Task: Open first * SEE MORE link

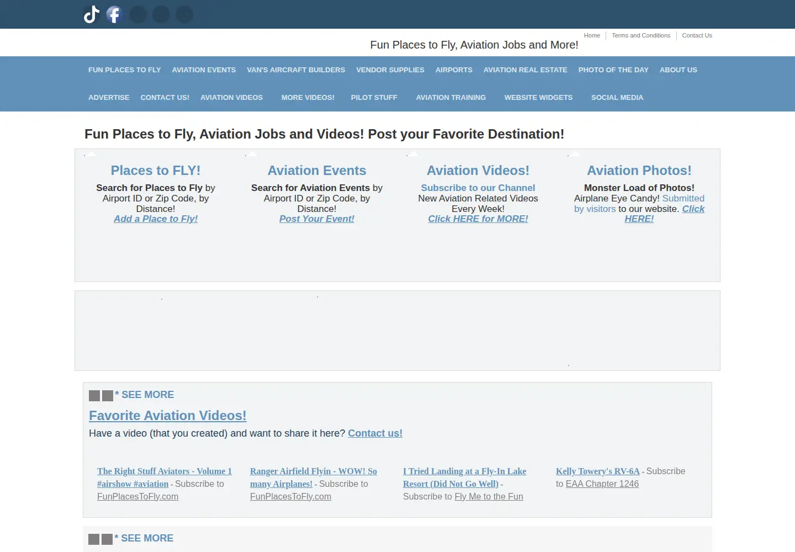Action: [x=145, y=395]
